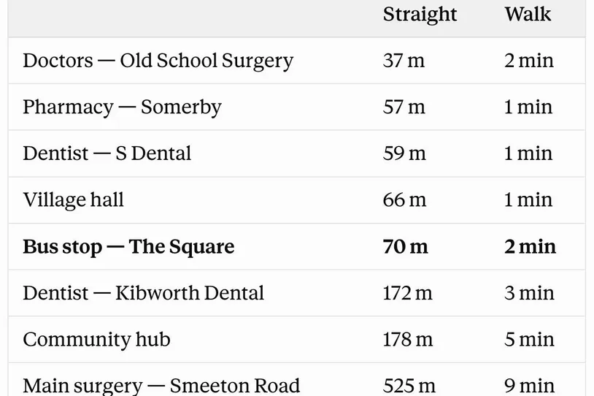Select Doctors — Old School Surgery row
The width and height of the screenshot is (594, 396).
(x=296, y=61)
